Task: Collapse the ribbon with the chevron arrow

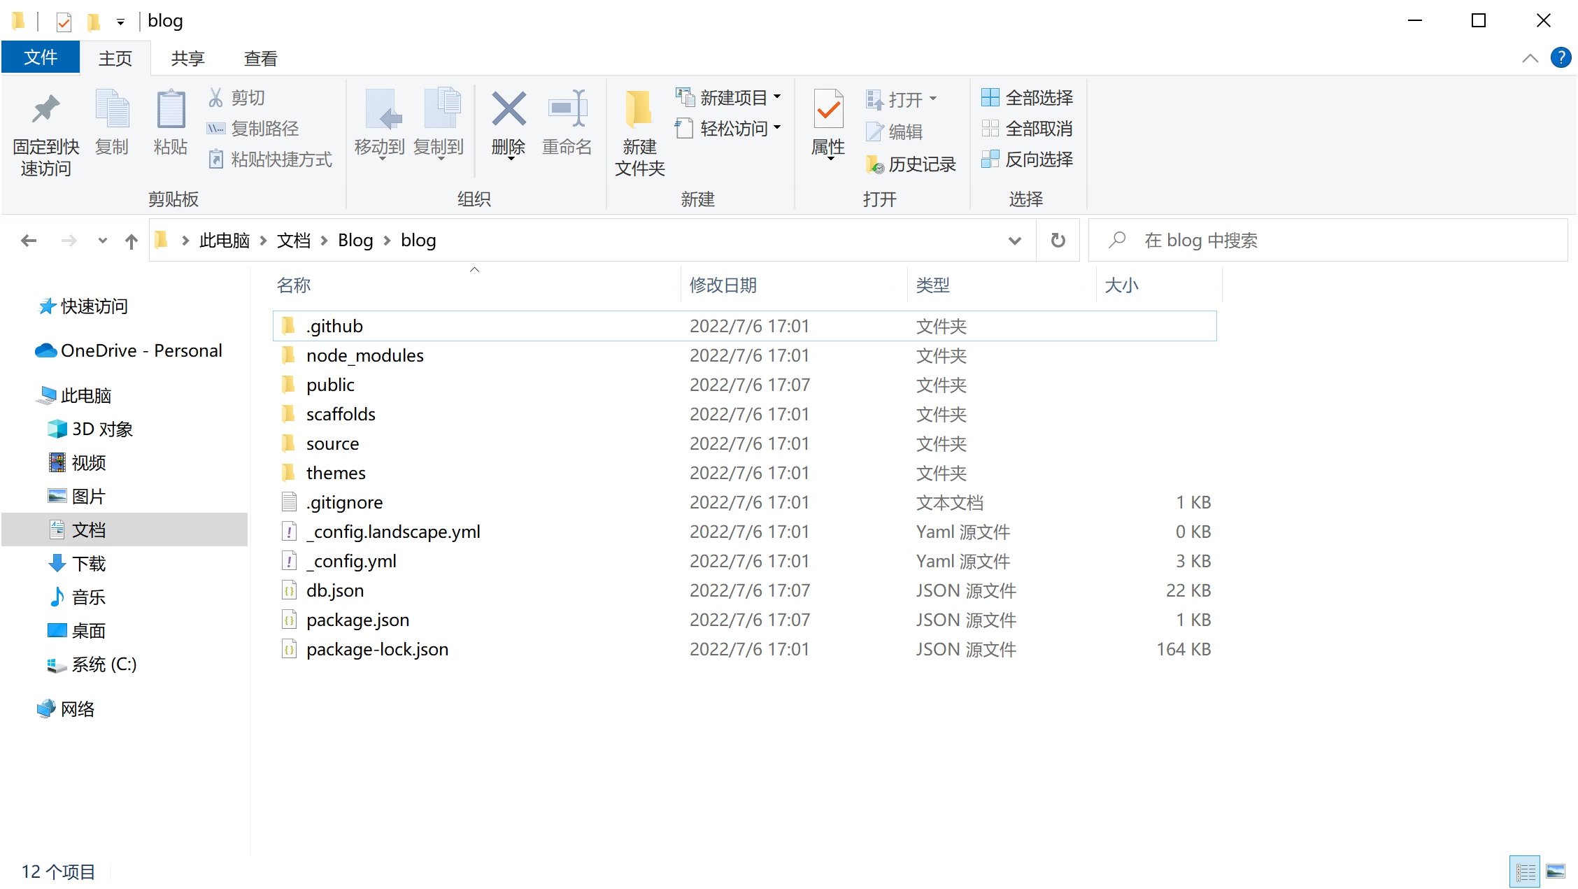Action: (1530, 58)
